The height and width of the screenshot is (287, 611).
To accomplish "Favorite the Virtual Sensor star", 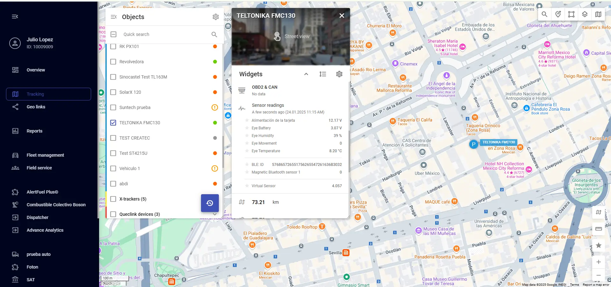I will point(247,186).
